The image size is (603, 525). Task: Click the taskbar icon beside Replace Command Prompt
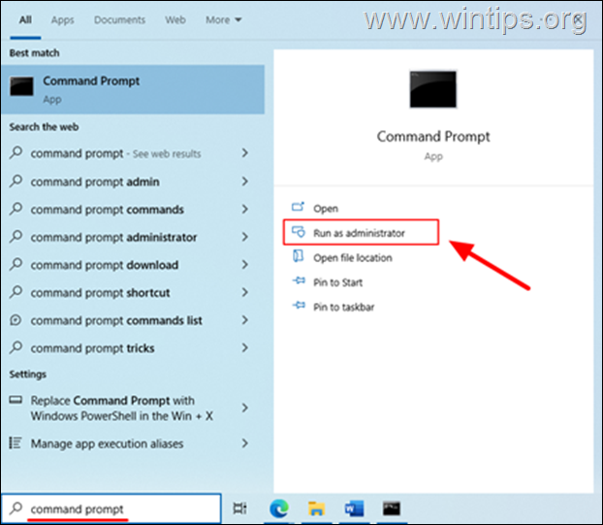click(16, 400)
